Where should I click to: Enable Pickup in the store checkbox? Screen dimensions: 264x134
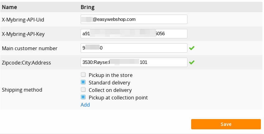pos(83,74)
